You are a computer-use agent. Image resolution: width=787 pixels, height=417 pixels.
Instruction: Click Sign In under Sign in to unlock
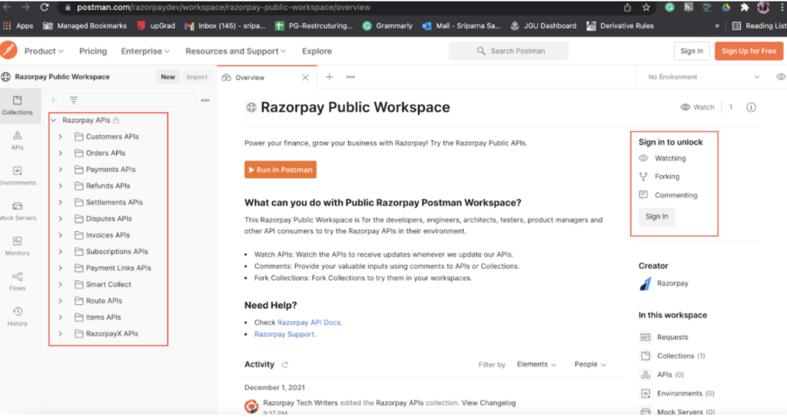(656, 217)
